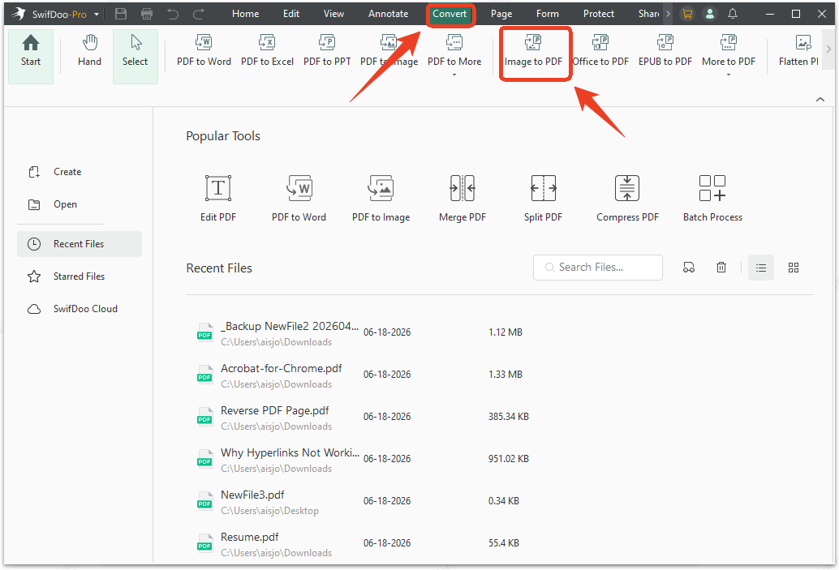Viewport: 839px width, 570px height.
Task: Click the Save icon in title bar
Action: (x=121, y=14)
